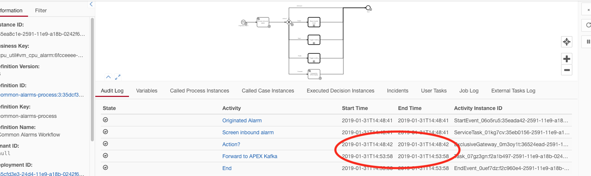Switch to the Variables tab
The height and width of the screenshot is (176, 591).
click(x=147, y=91)
